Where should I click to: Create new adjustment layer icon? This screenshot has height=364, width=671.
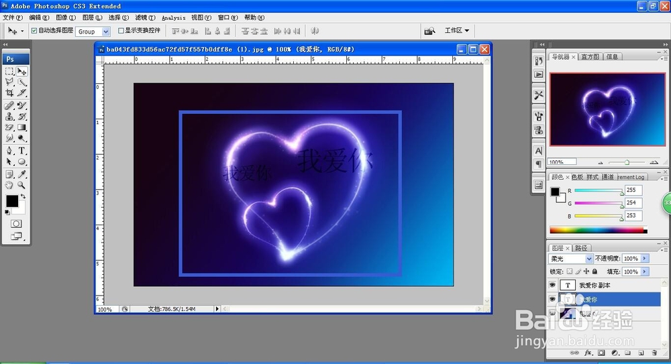[x=615, y=353]
